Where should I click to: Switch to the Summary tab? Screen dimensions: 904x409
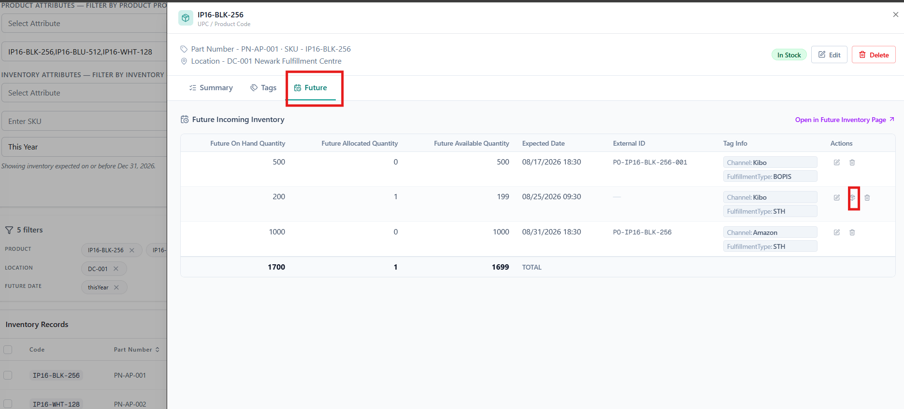point(211,88)
